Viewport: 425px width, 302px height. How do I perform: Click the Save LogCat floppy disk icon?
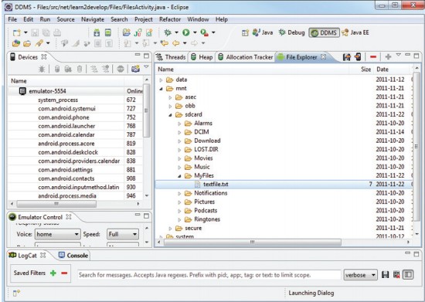[x=385, y=275]
